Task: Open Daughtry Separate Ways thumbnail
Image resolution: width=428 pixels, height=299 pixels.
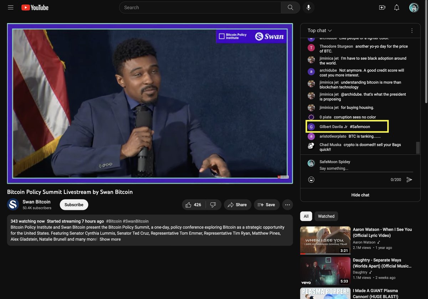Action: pos(325,271)
